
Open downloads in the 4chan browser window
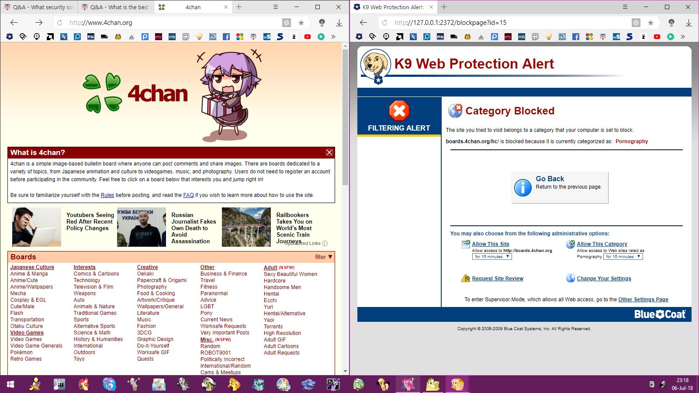(339, 23)
